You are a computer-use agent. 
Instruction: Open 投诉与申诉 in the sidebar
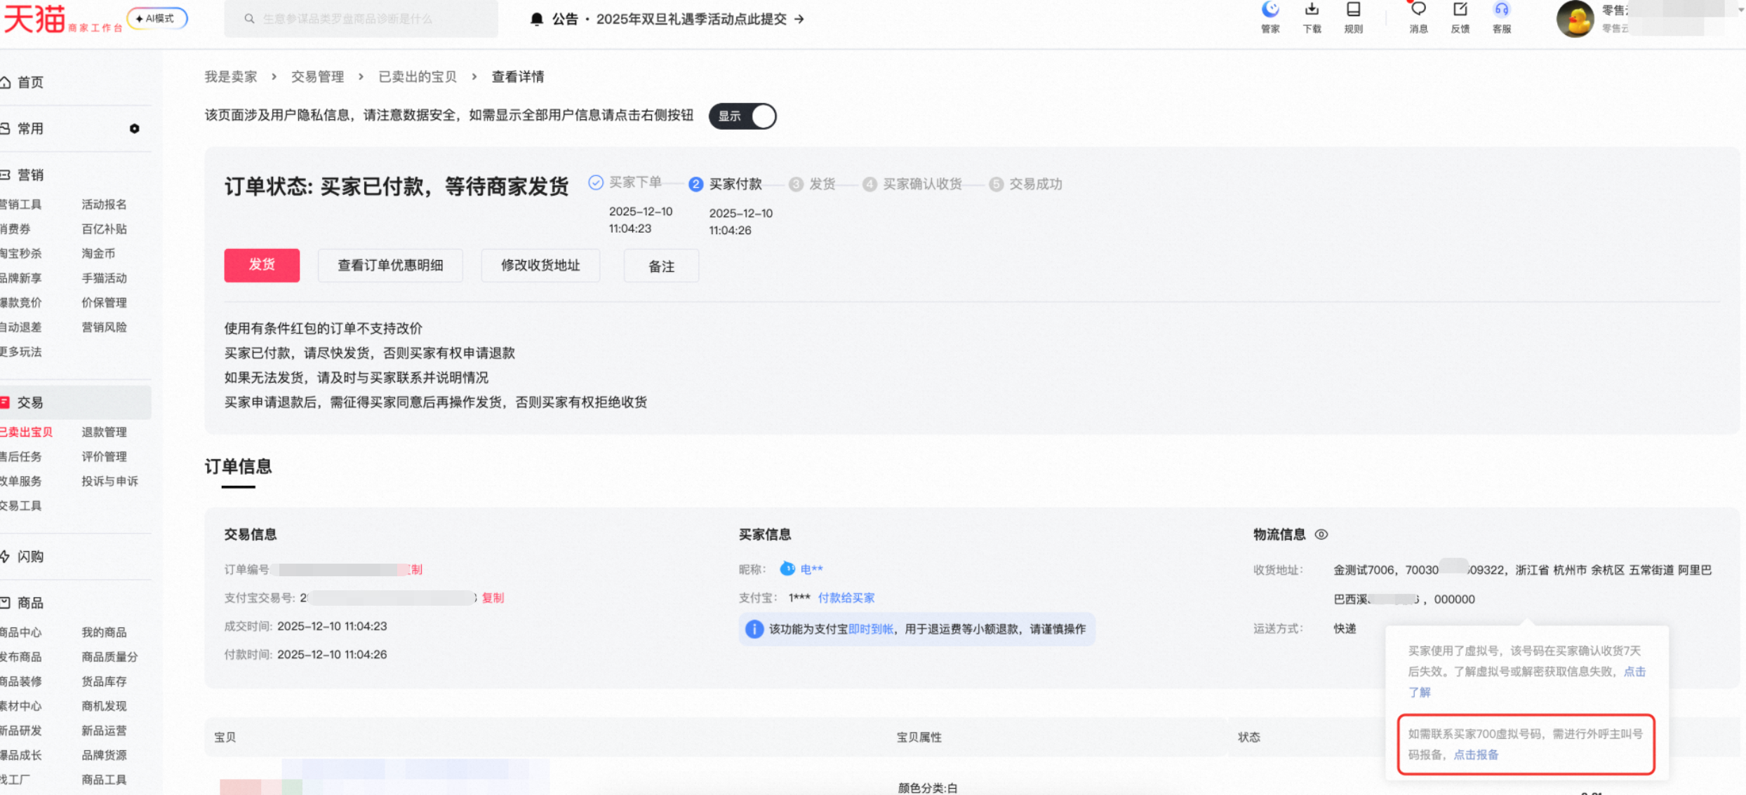109,481
